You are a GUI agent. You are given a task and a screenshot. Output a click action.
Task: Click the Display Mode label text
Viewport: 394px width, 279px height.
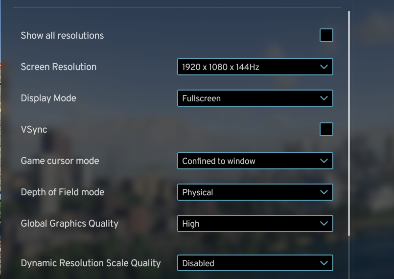pos(48,98)
